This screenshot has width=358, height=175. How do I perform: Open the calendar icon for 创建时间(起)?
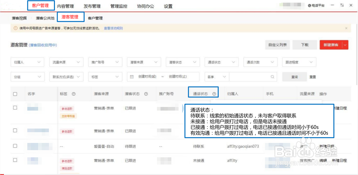[131, 77]
